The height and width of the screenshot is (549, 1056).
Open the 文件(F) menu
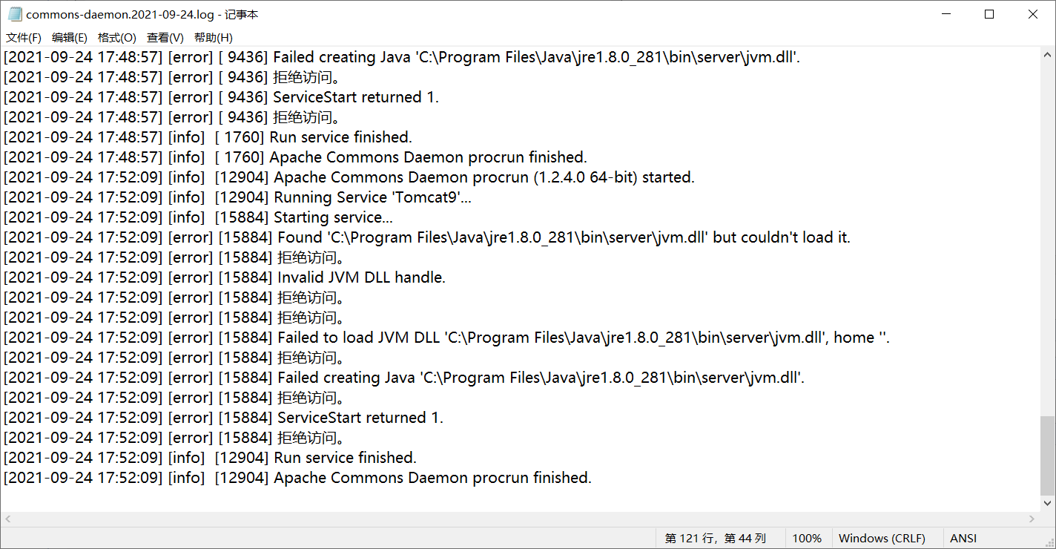coord(24,38)
